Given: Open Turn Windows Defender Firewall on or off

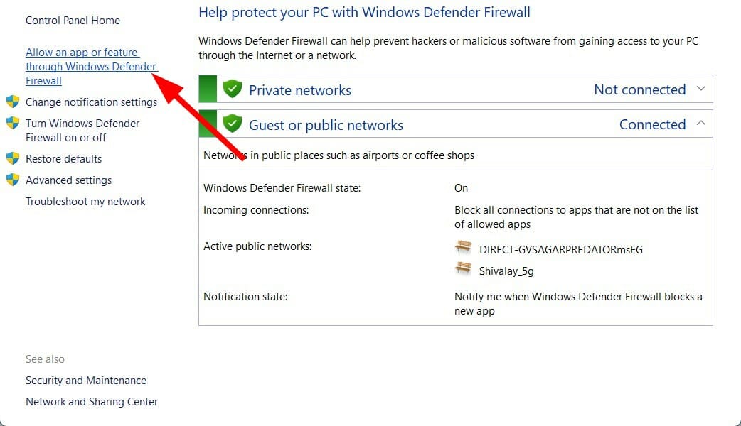Looking at the screenshot, I should [82, 130].
